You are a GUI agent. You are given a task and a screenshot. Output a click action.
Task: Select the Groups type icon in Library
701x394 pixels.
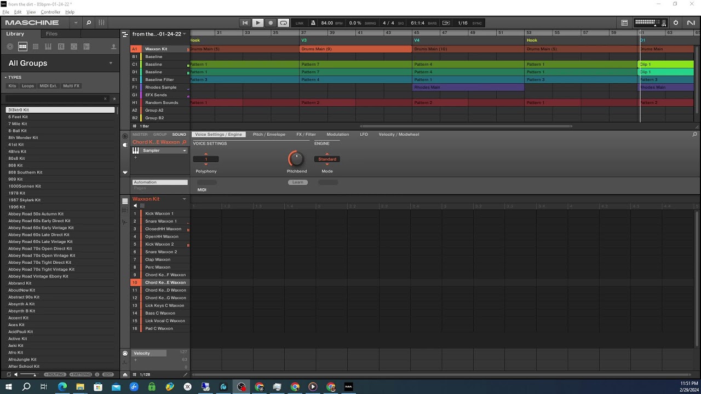[x=23, y=47]
